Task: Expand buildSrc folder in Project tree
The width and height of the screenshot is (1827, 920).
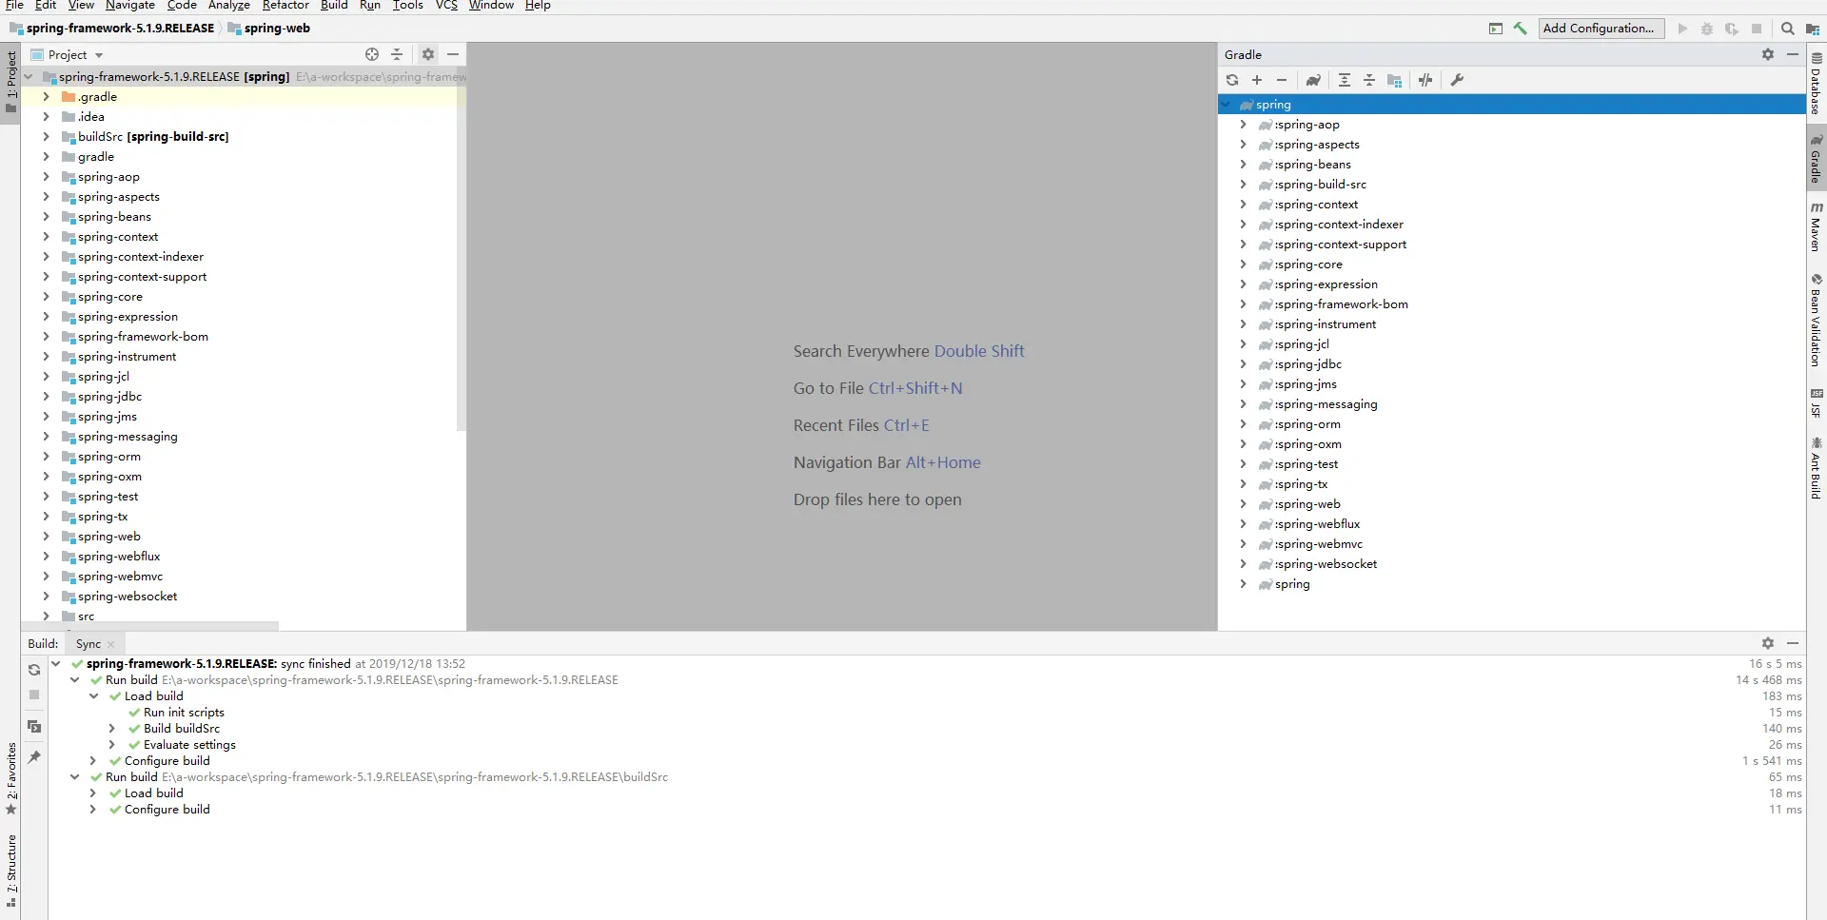Action: [46, 137]
